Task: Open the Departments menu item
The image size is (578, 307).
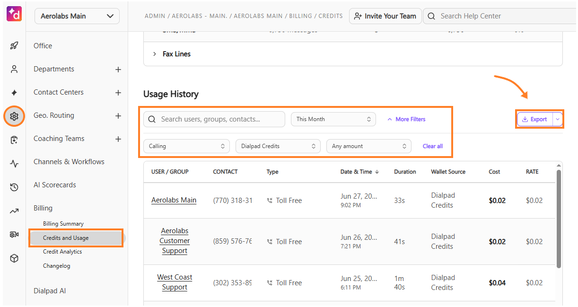Action: tap(54, 69)
